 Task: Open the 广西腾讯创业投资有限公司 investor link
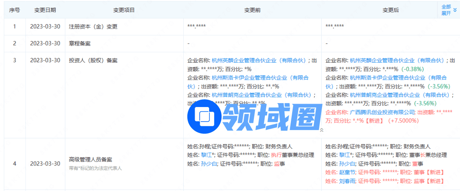(382, 112)
